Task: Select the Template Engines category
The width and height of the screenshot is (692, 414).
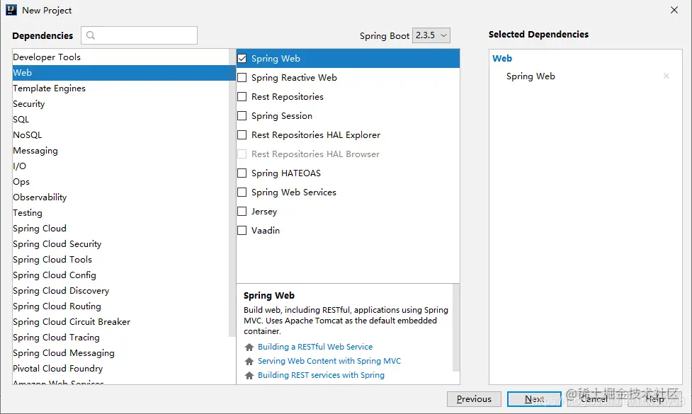Action: pos(49,88)
